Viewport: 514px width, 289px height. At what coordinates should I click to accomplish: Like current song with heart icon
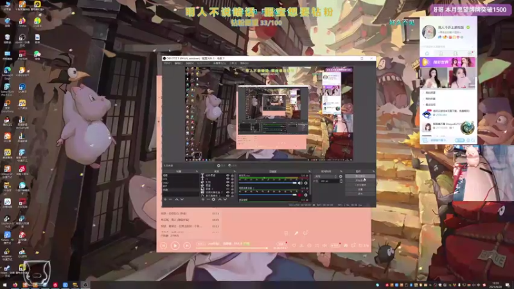click(294, 245)
